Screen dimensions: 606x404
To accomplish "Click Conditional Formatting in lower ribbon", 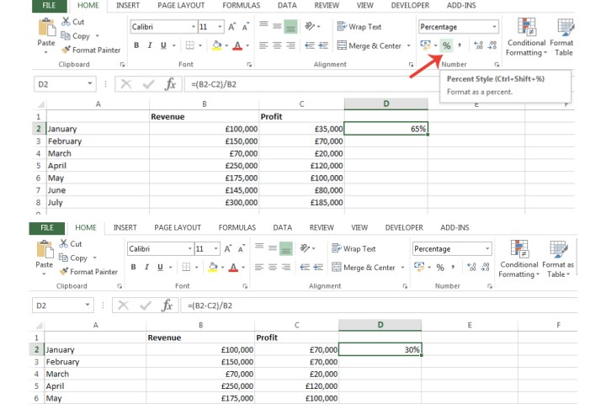I will tap(518, 257).
